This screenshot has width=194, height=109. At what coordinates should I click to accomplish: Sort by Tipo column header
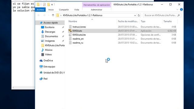(143, 21)
